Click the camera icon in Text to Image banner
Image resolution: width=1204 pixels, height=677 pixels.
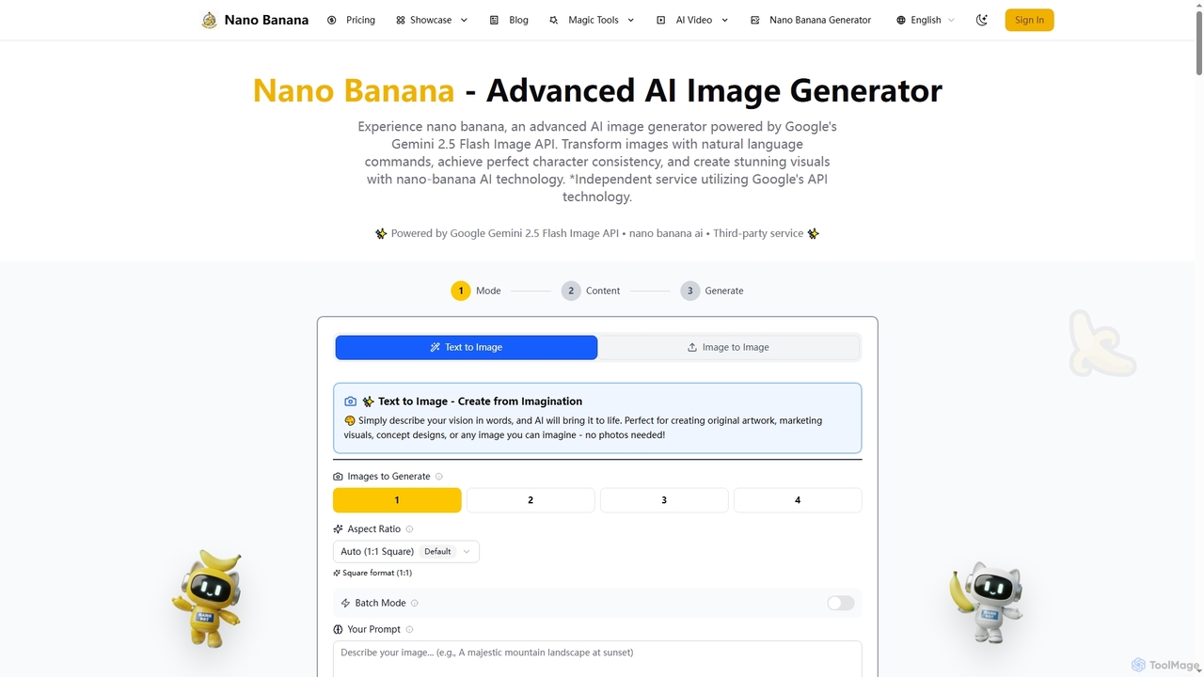coord(351,401)
